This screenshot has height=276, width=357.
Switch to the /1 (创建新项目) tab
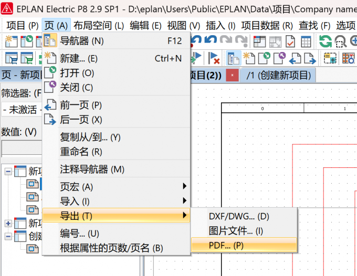click(x=278, y=75)
